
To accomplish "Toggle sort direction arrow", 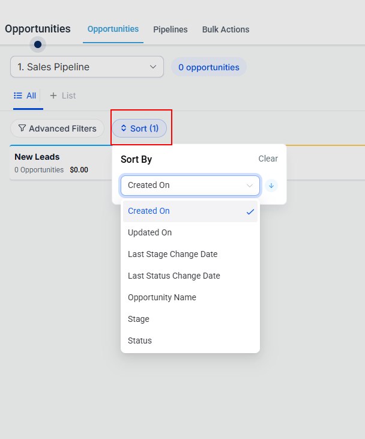I will coord(271,186).
